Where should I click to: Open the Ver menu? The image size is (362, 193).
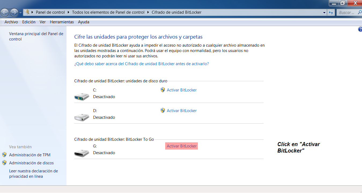pos(43,22)
